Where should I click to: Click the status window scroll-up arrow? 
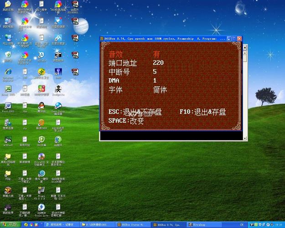click(245, 53)
